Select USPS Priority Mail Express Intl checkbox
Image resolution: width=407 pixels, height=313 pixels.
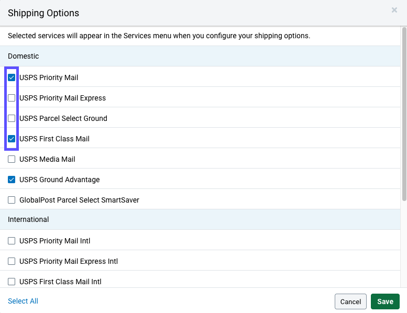[12, 261]
